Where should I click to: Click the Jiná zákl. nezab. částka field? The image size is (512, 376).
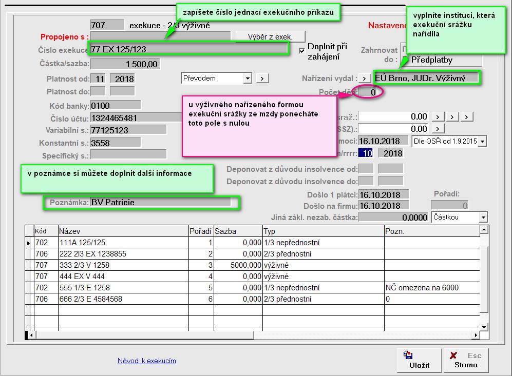click(393, 217)
